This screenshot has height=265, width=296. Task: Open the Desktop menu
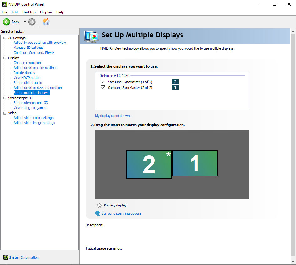click(29, 12)
